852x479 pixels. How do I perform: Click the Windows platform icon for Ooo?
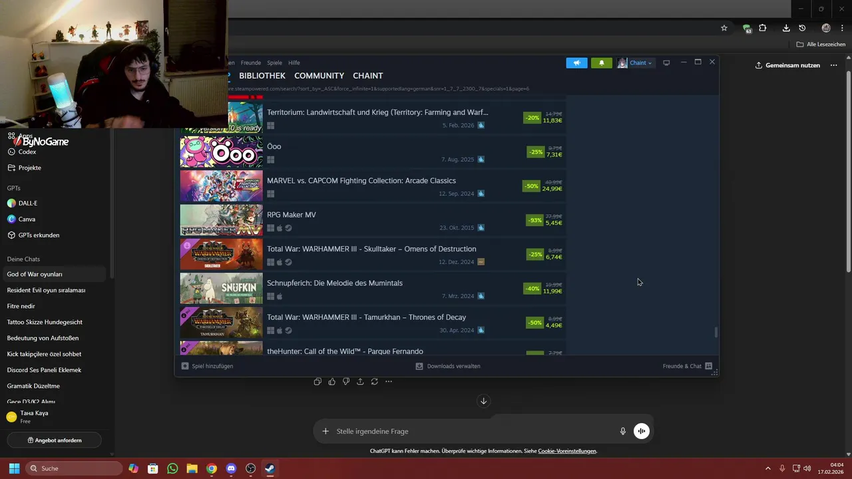click(270, 160)
